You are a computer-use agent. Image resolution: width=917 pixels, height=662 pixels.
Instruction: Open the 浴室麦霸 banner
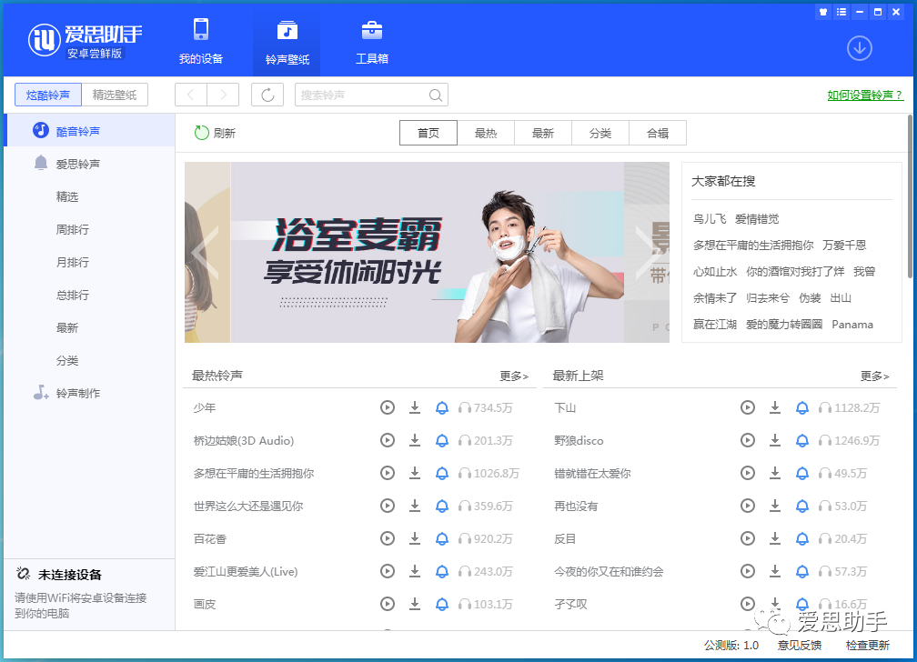[x=427, y=252]
